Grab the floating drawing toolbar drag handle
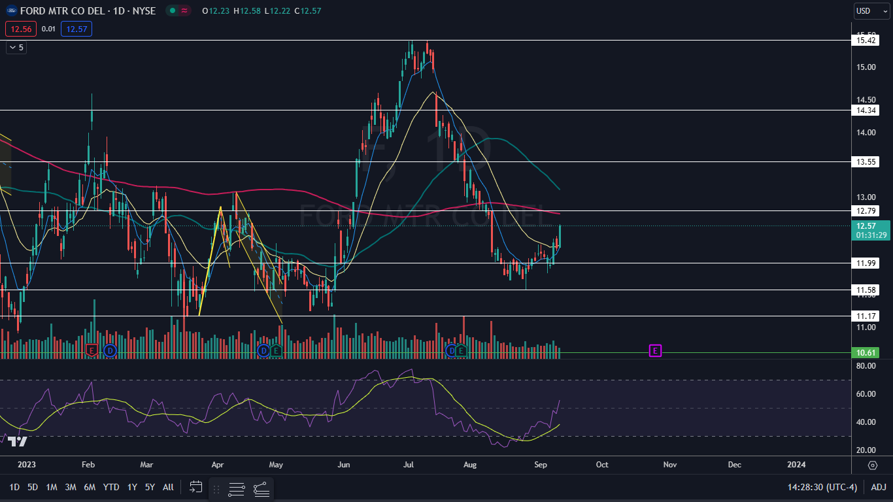The height and width of the screenshot is (502, 893). pyautogui.click(x=216, y=488)
